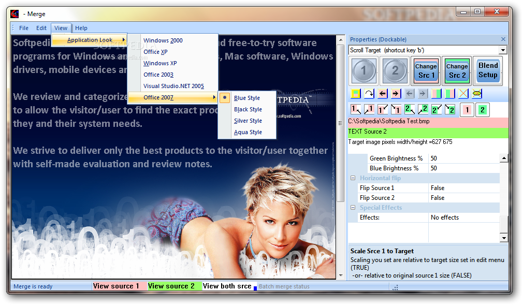Move source 2 to top-right corner icon
Viewport: 523px width, 305px height.
pos(423,109)
